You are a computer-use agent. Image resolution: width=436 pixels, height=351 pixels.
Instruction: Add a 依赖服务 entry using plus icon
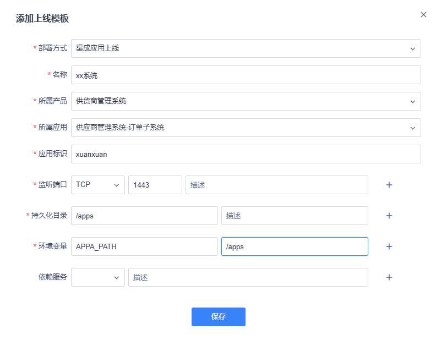(x=389, y=277)
